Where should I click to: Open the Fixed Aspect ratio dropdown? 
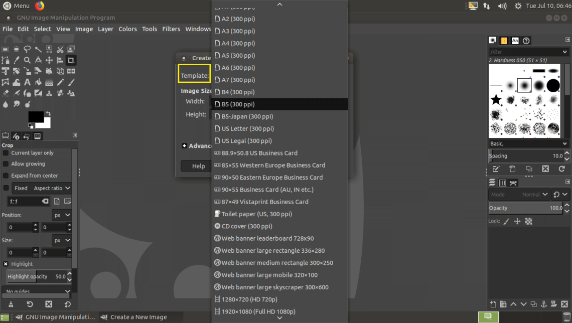[42, 188]
